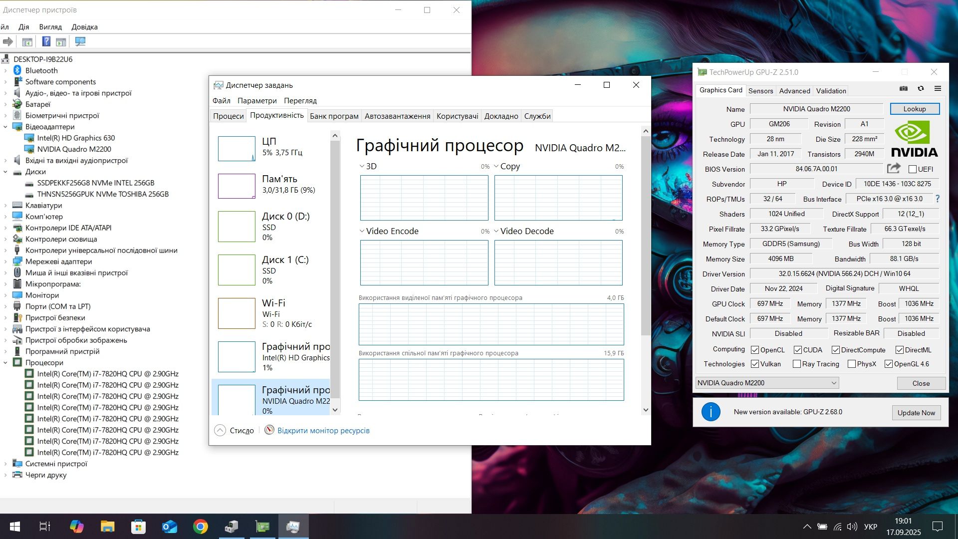Open Copilot from the taskbar
958x539 pixels.
pos(76,527)
